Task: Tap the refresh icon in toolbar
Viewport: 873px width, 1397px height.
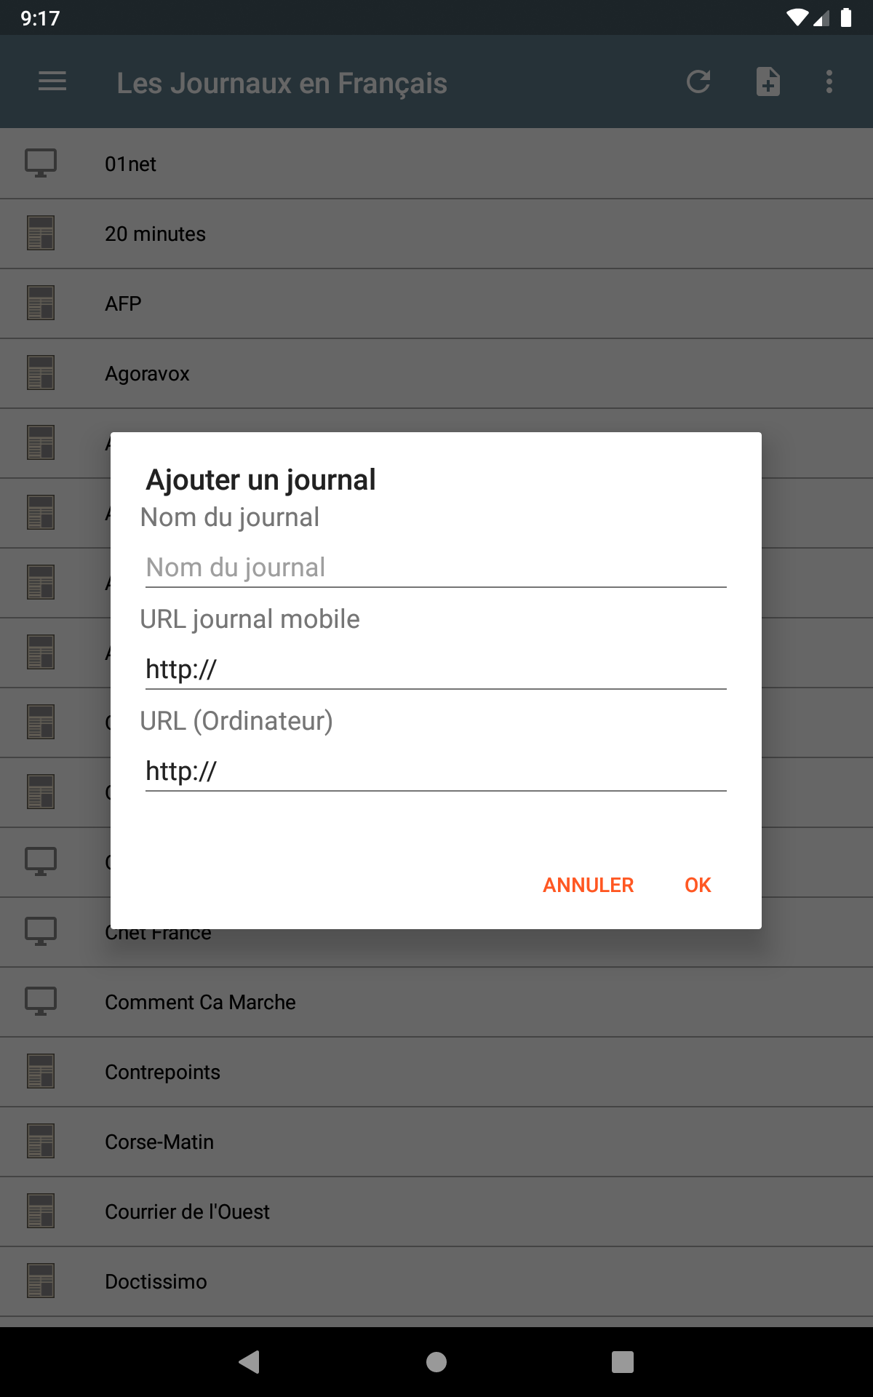Action: click(x=698, y=81)
